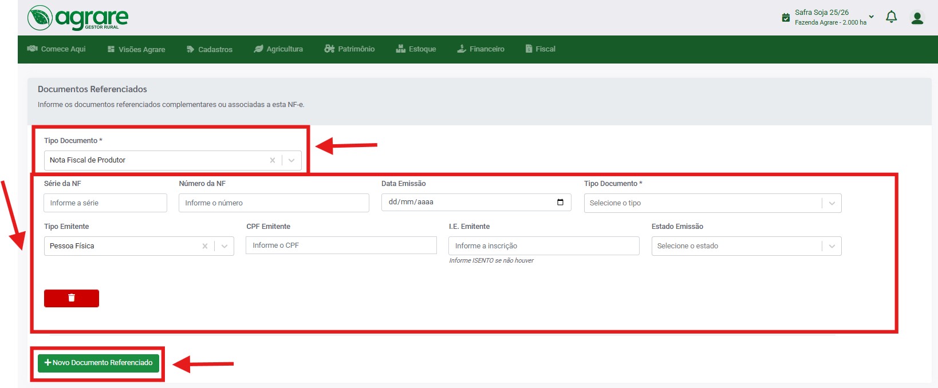Open the Comece Aqui menu

(57, 49)
